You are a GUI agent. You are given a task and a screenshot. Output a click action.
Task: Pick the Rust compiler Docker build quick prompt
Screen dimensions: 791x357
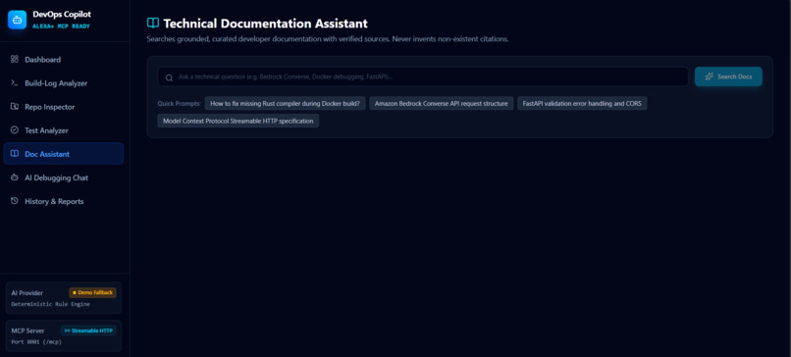[x=285, y=103]
